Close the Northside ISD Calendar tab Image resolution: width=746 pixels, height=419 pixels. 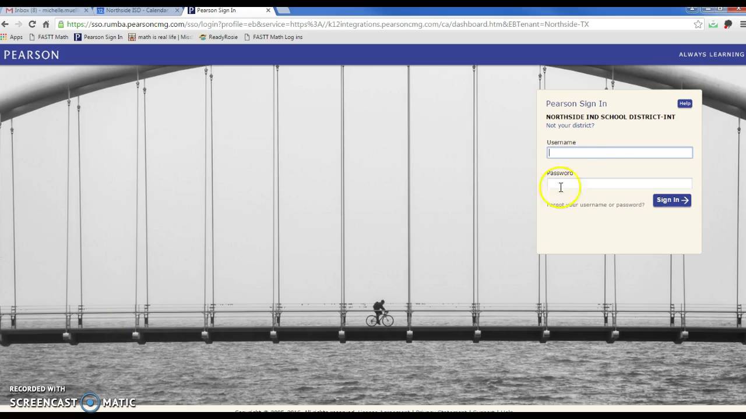coord(177,10)
